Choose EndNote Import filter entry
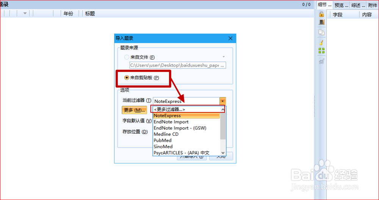Image resolution: width=379 pixels, height=200 pixels. tap(186, 122)
